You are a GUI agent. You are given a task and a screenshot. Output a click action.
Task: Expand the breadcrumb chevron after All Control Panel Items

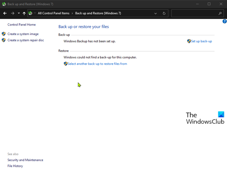[72, 14]
